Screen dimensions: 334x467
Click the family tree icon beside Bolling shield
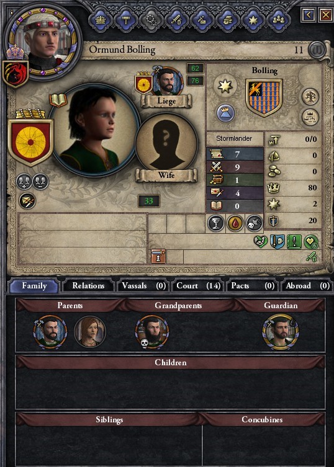coord(310,97)
